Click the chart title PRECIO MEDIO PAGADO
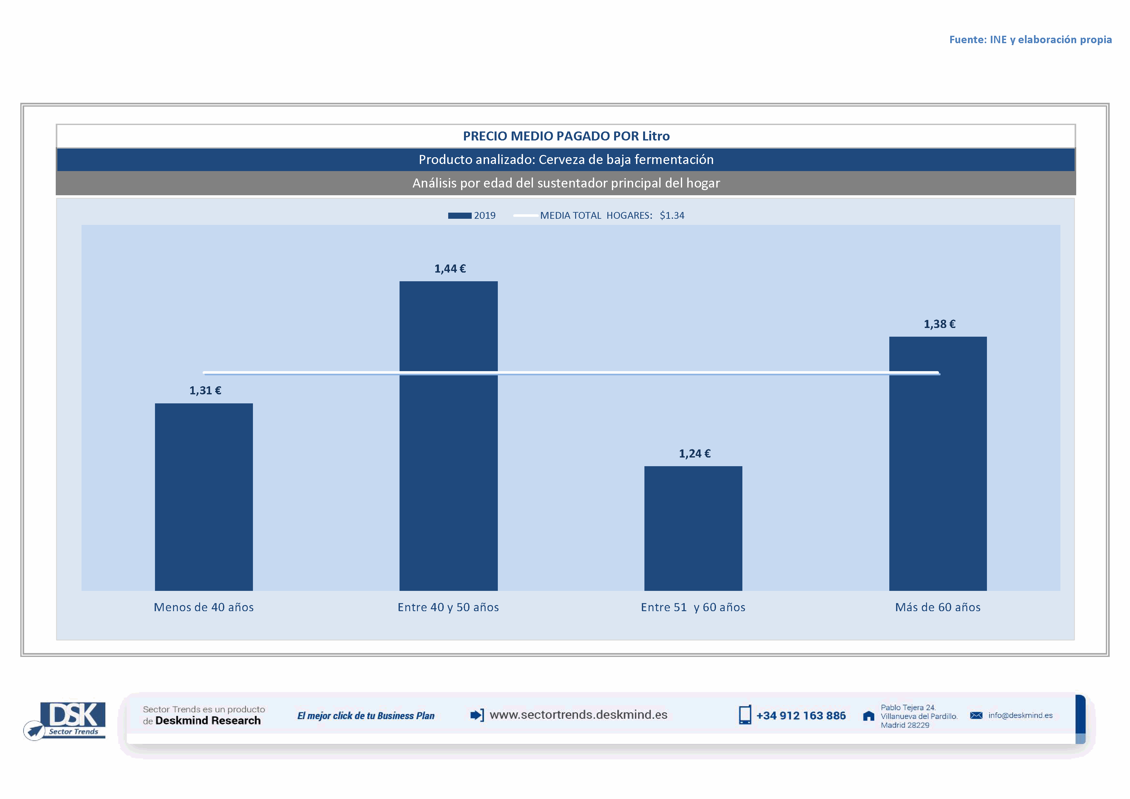 [566, 136]
